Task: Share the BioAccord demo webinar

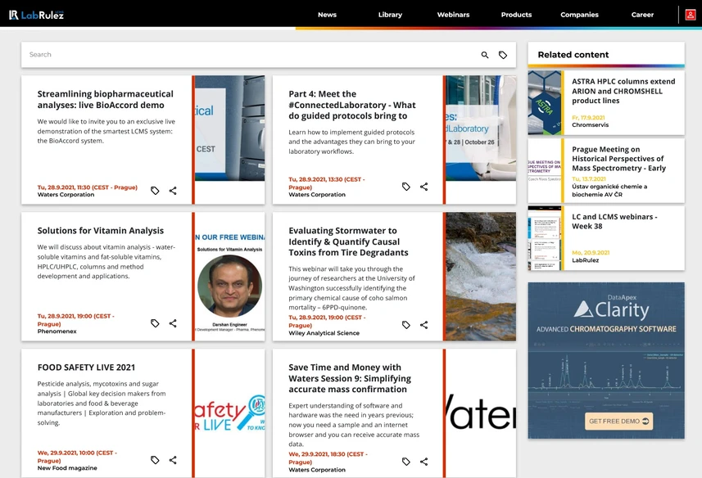Action: tap(173, 191)
